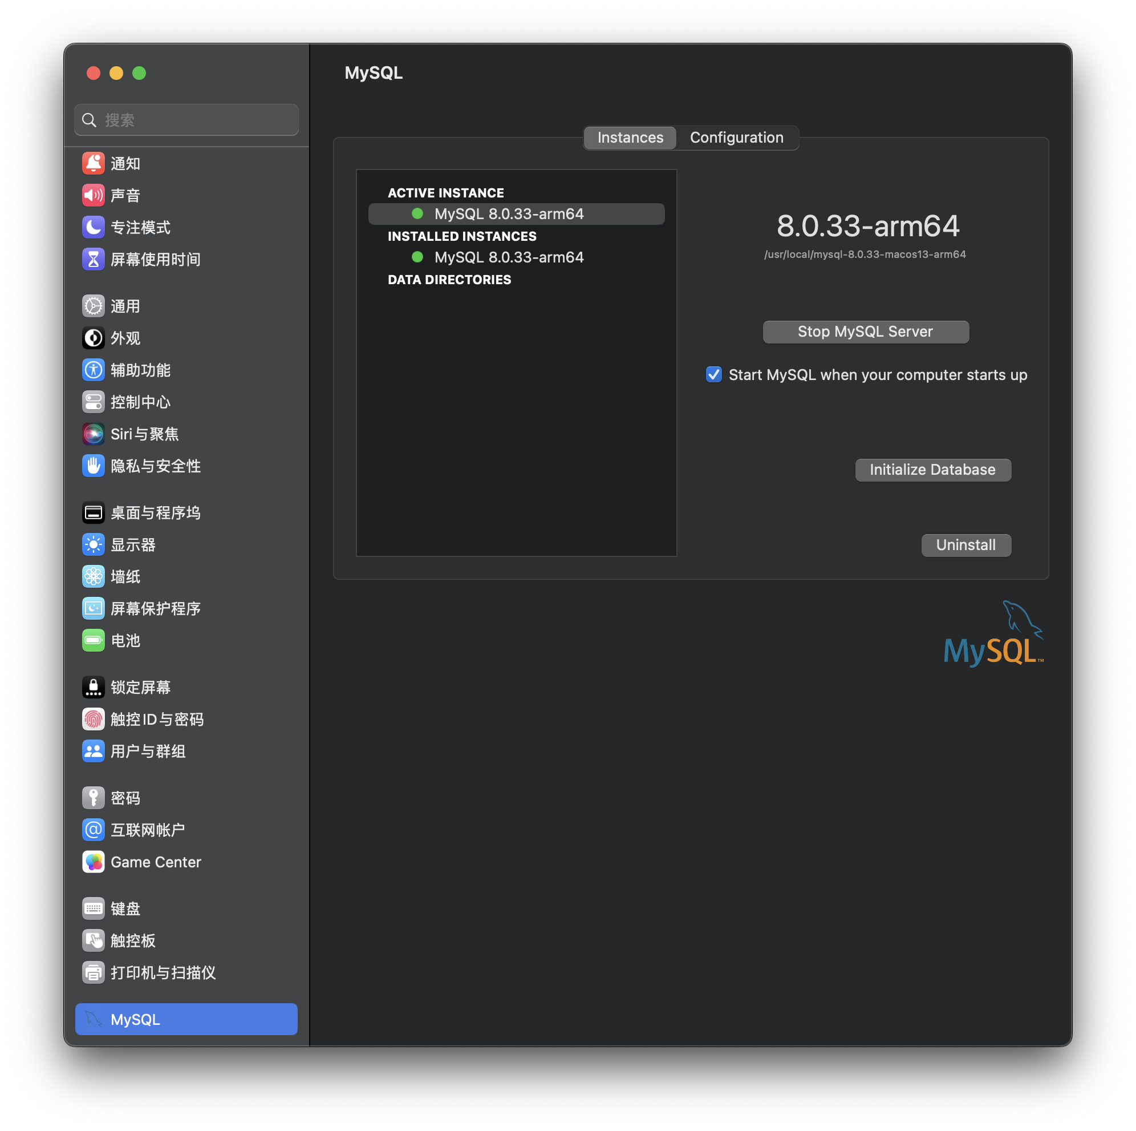Open 互联网帐户 internet accounts icon
The height and width of the screenshot is (1131, 1136).
pyautogui.click(x=93, y=830)
